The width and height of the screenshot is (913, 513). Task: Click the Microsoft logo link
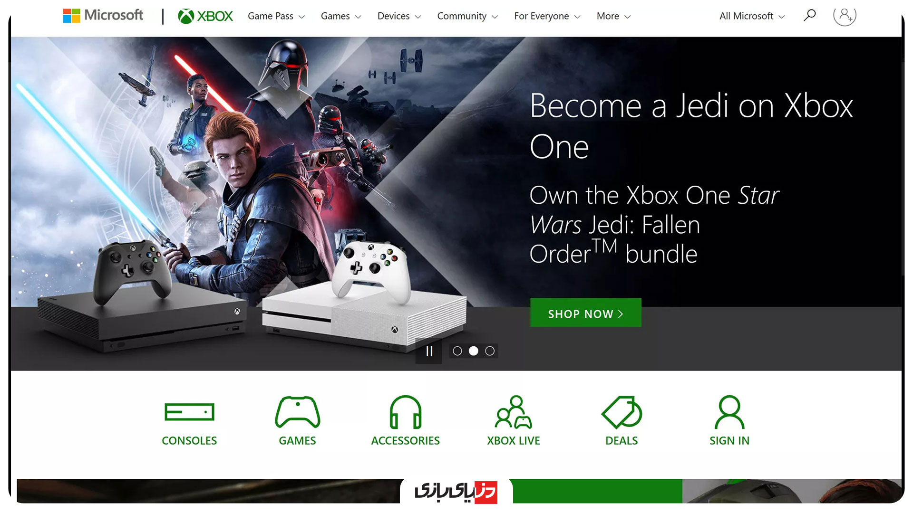[103, 16]
